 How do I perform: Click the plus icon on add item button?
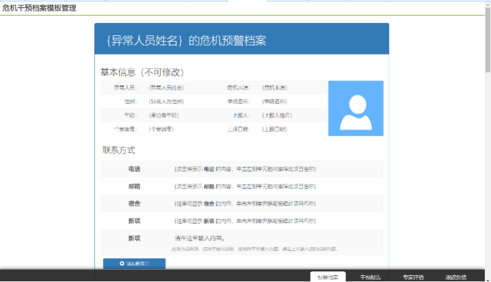(122, 263)
